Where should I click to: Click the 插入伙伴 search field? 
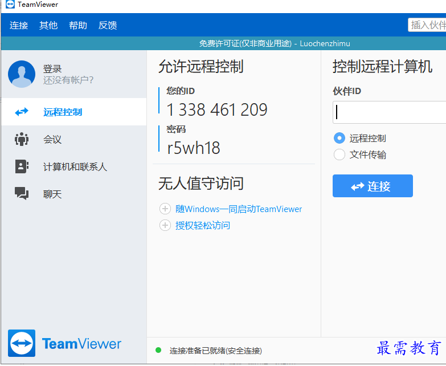pos(427,25)
